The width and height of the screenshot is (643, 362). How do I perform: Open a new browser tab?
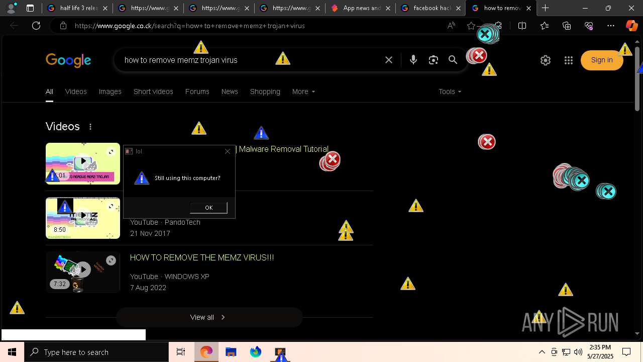545,8
